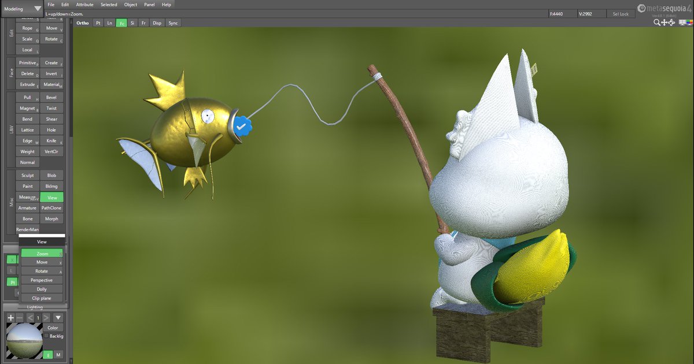The image size is (694, 364).
Task: Select the Rope selection tool
Action: (27, 28)
